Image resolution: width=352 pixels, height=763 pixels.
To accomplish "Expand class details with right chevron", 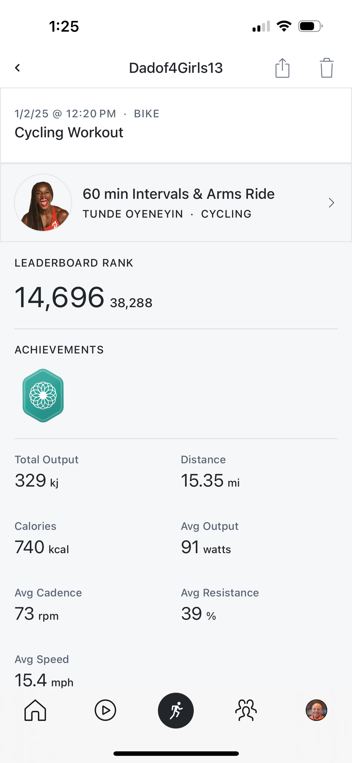I will (x=331, y=203).
